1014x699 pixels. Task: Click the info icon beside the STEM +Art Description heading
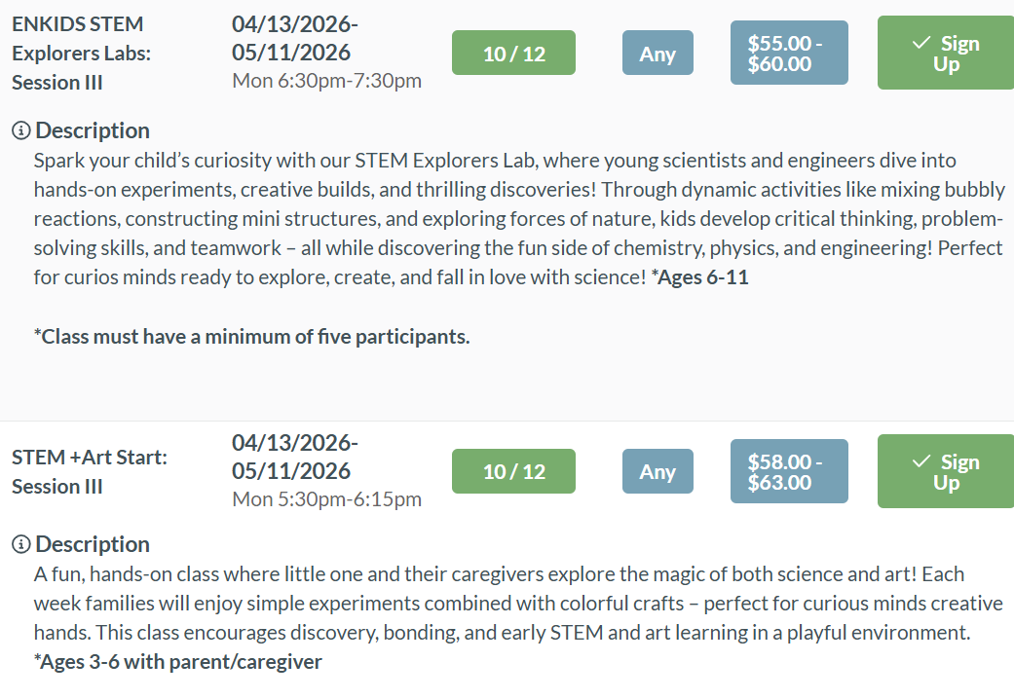(x=20, y=544)
